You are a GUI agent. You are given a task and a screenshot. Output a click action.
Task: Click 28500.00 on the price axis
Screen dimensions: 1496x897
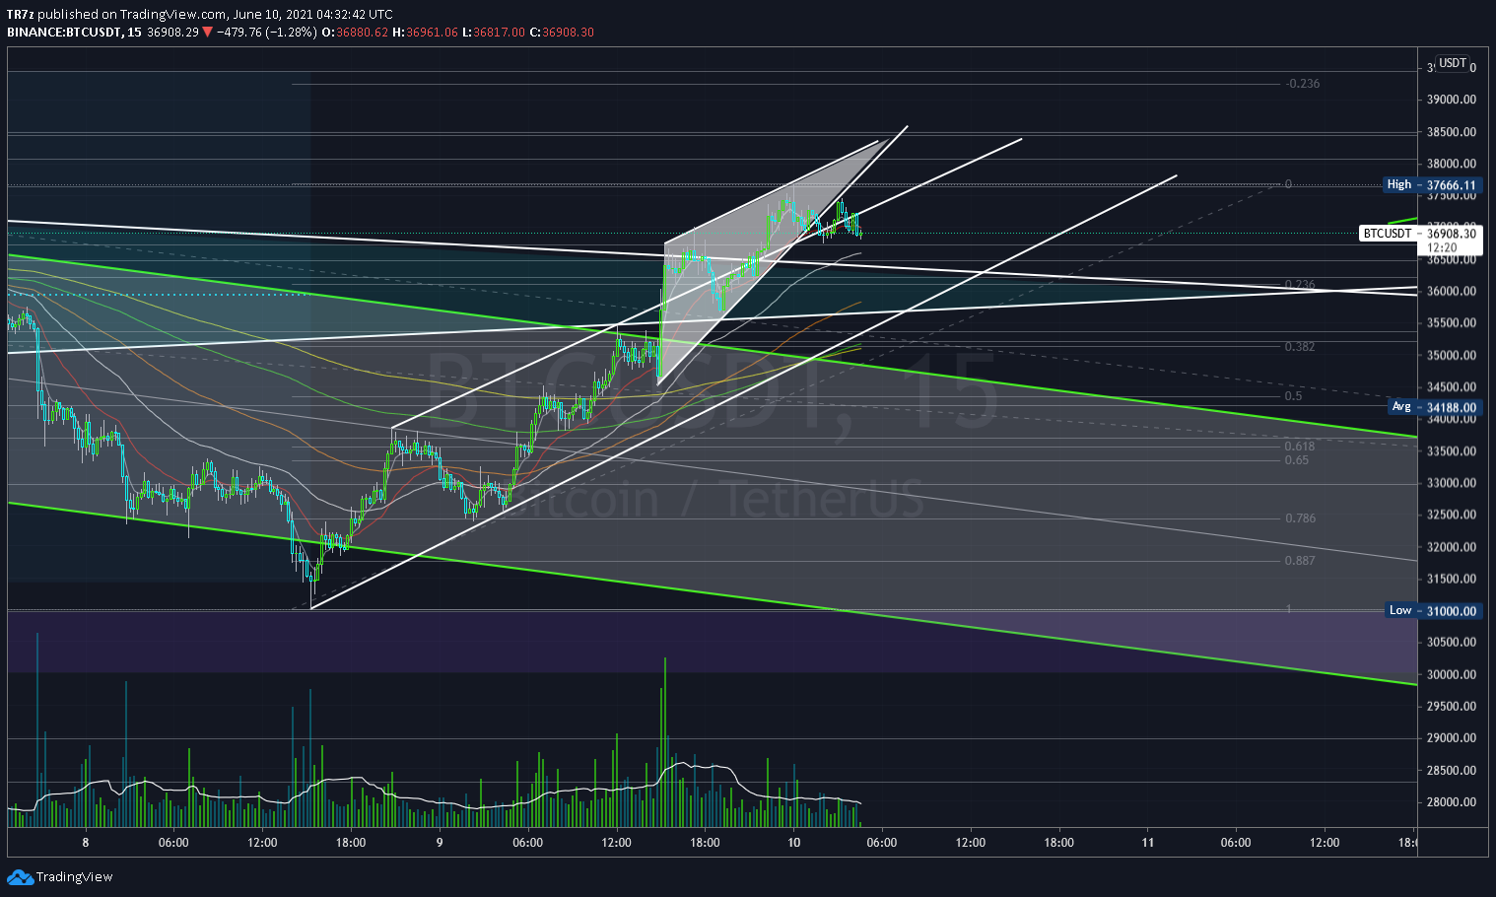click(x=1451, y=771)
